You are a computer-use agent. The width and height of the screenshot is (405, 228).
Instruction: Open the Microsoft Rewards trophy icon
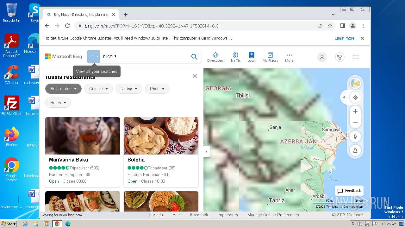pos(340,57)
